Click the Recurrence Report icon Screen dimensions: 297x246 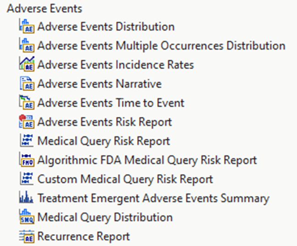point(27,236)
